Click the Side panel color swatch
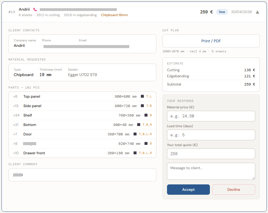 point(142,106)
